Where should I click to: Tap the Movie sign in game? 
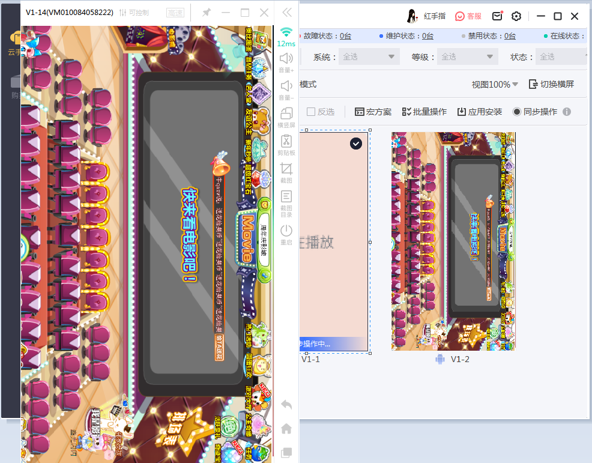pos(248,238)
